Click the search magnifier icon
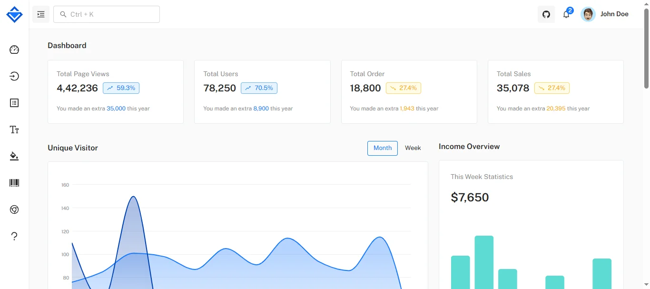650x289 pixels. 63,14
